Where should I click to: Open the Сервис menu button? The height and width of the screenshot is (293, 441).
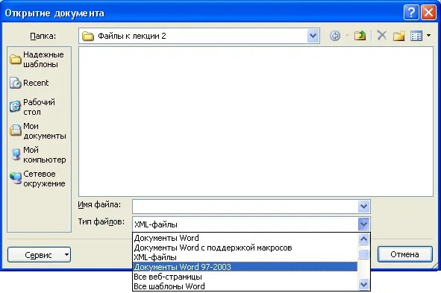pos(39,255)
